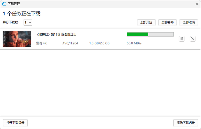Open the 并行下载数 dropdown
This screenshot has height=129, width=201.
pos(28,22)
